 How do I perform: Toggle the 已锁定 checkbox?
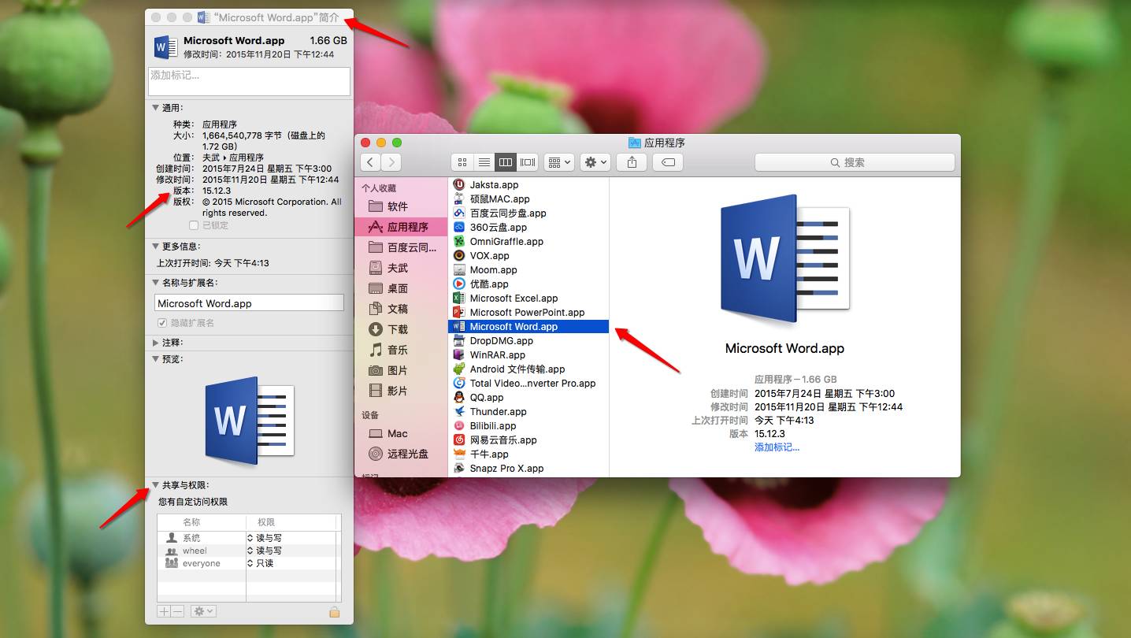point(194,225)
